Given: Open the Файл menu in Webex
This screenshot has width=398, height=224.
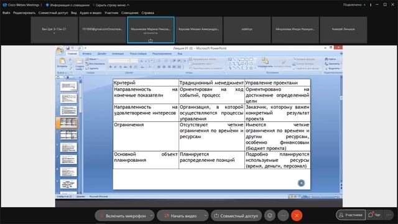Looking at the screenshot, I should 6,12.
